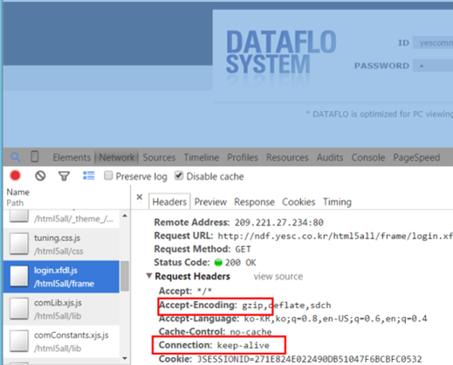Click the scroll down arrow in request list
This screenshot has height=365, width=453.
pyautogui.click(x=125, y=358)
